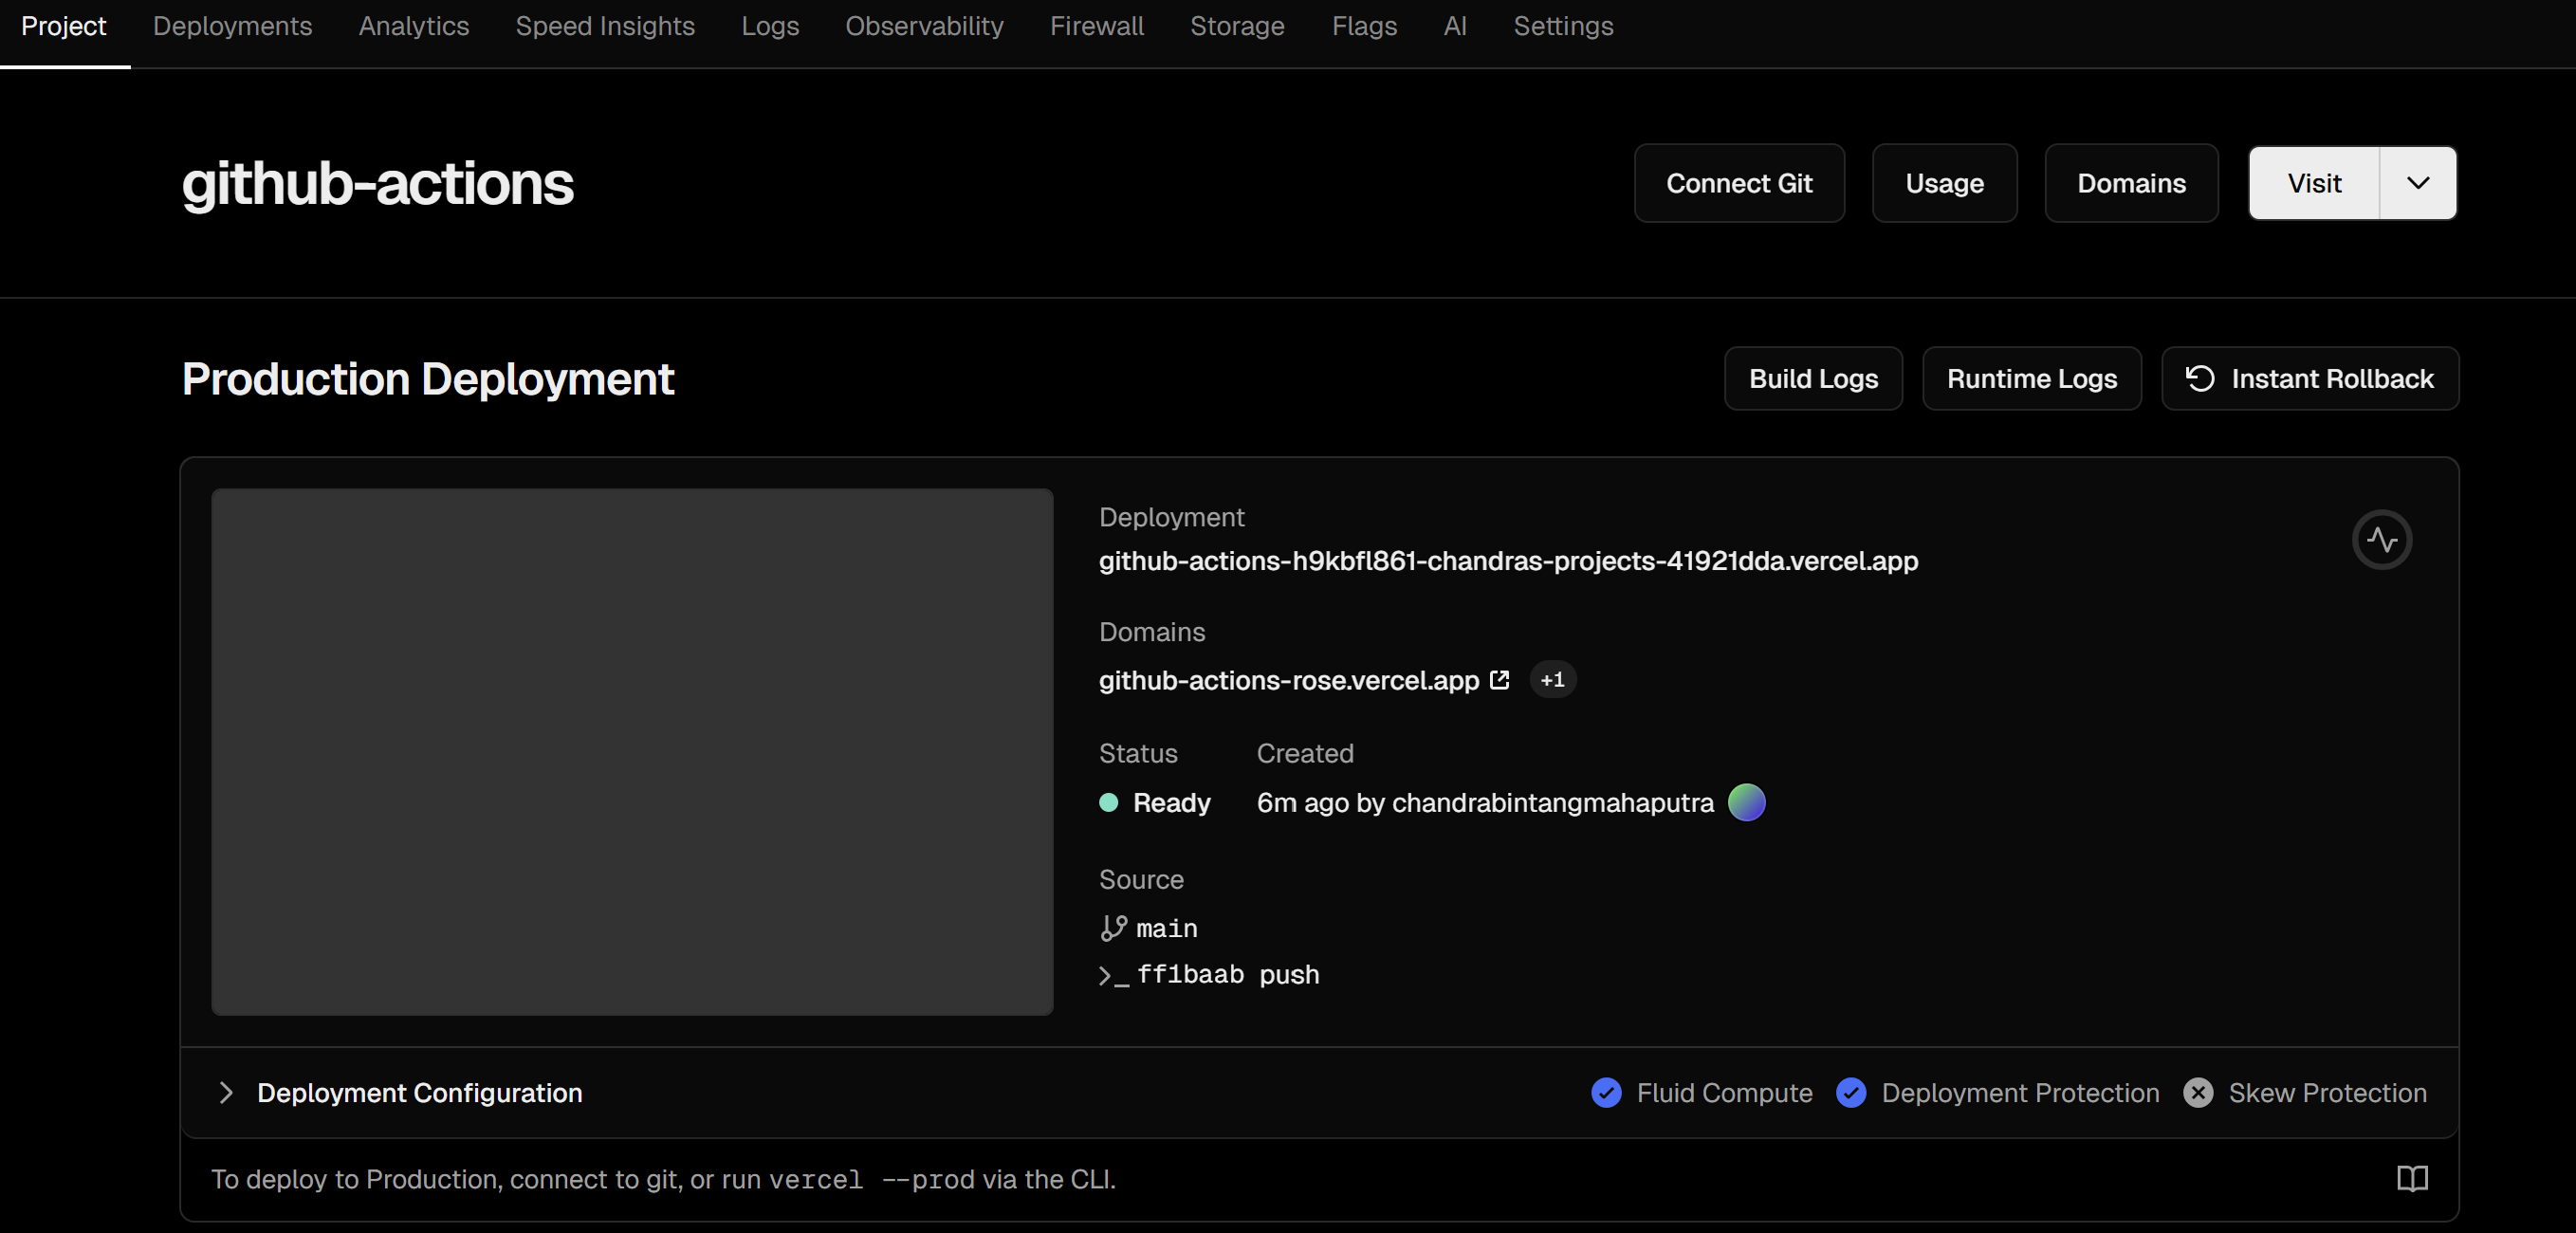Open the Storage tab
Image resolution: width=2576 pixels, height=1233 pixels.
pyautogui.click(x=1237, y=26)
